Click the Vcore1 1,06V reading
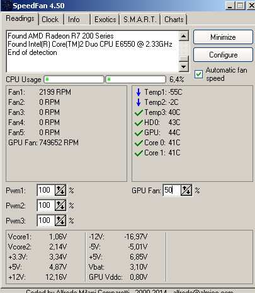255x293 pixels. coord(37,237)
